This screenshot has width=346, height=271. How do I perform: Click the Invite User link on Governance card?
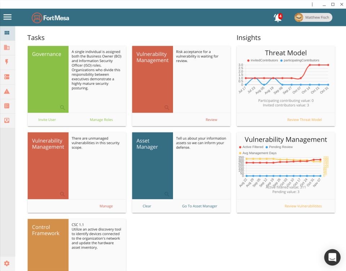[47, 119]
